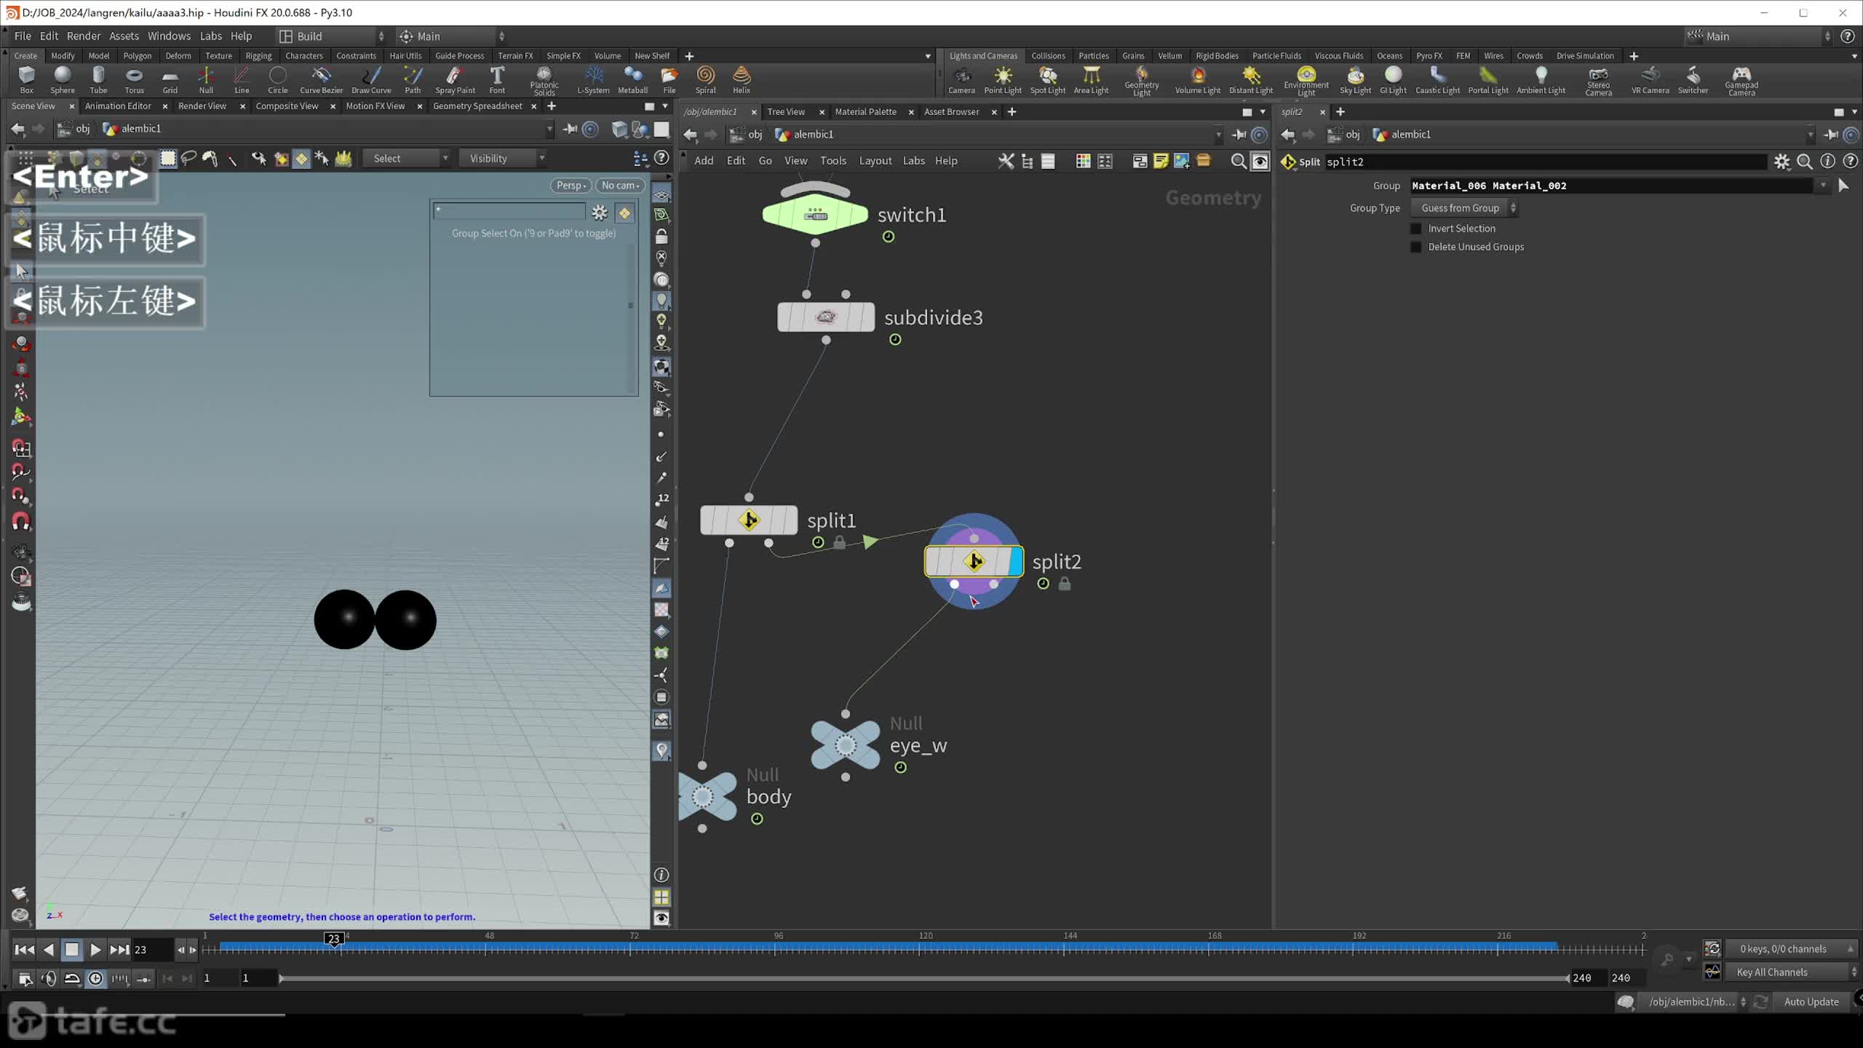
Task: Click the Helix shelf tool
Action: (x=741, y=80)
